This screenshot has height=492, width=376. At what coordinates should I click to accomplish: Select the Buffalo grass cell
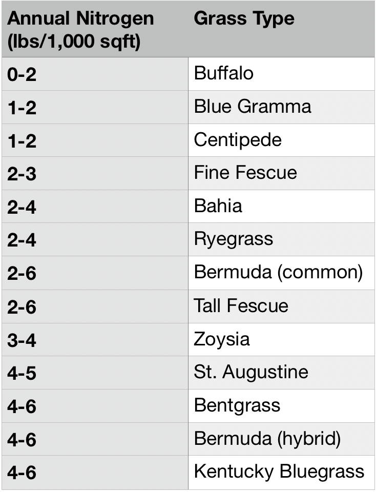pyautogui.click(x=281, y=74)
